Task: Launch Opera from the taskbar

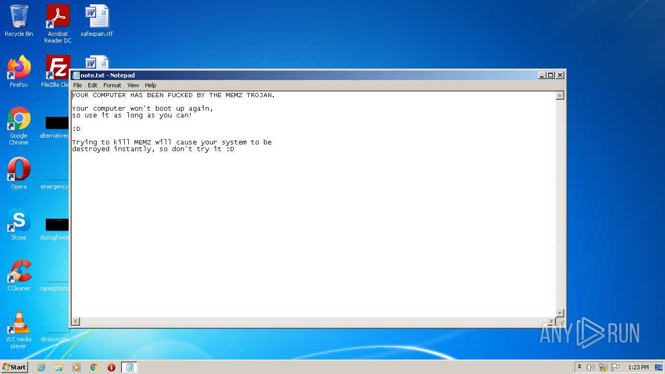Action: coord(111,367)
